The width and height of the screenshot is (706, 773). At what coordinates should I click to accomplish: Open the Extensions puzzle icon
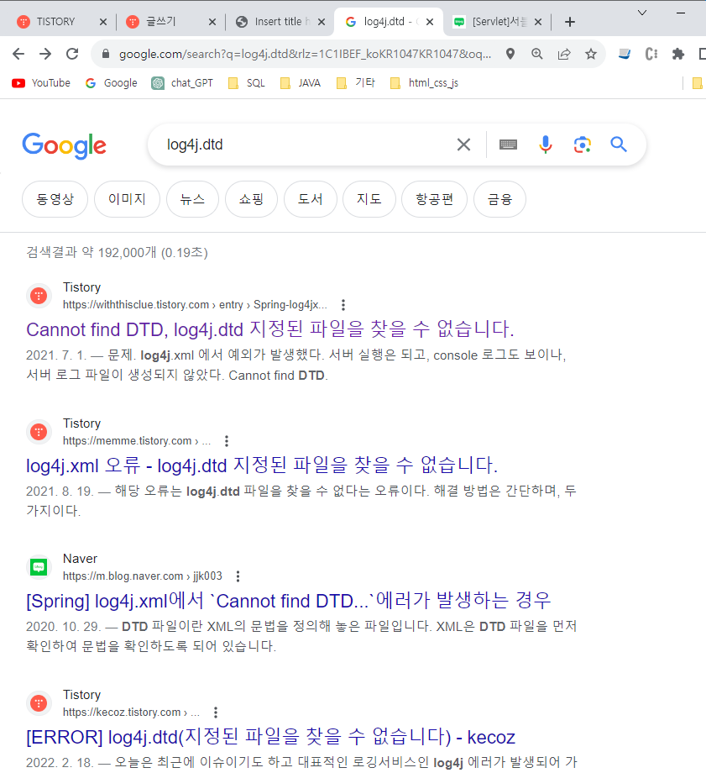678,54
